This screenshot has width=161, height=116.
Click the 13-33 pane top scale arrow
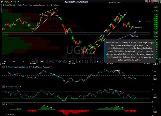point(153,107)
